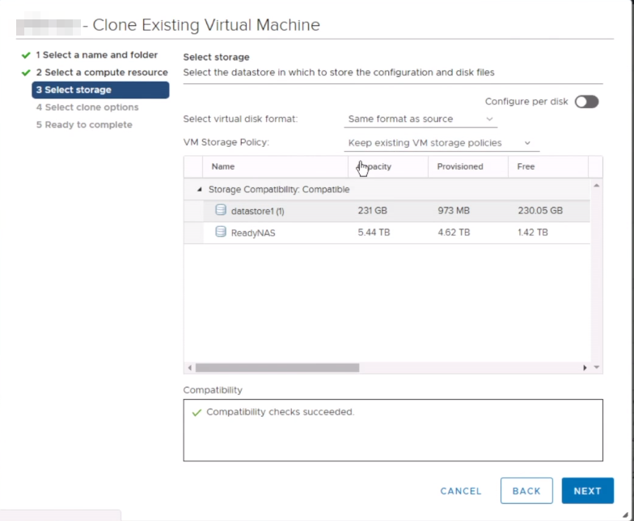Click the 5.44 TB capacity value
The height and width of the screenshot is (521, 634).
tap(374, 233)
